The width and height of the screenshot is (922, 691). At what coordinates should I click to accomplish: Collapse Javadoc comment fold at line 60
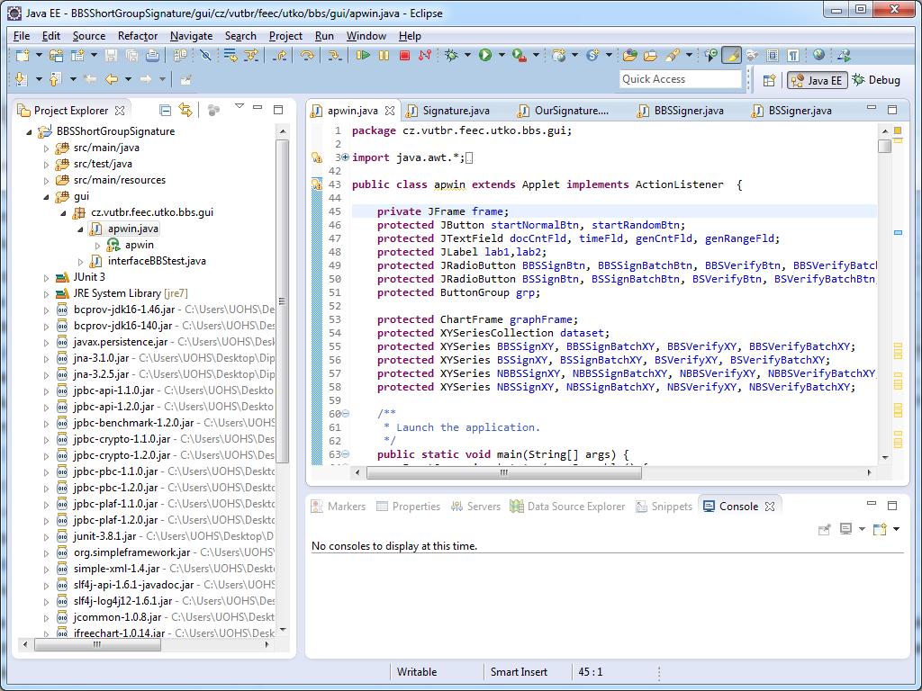(346, 414)
